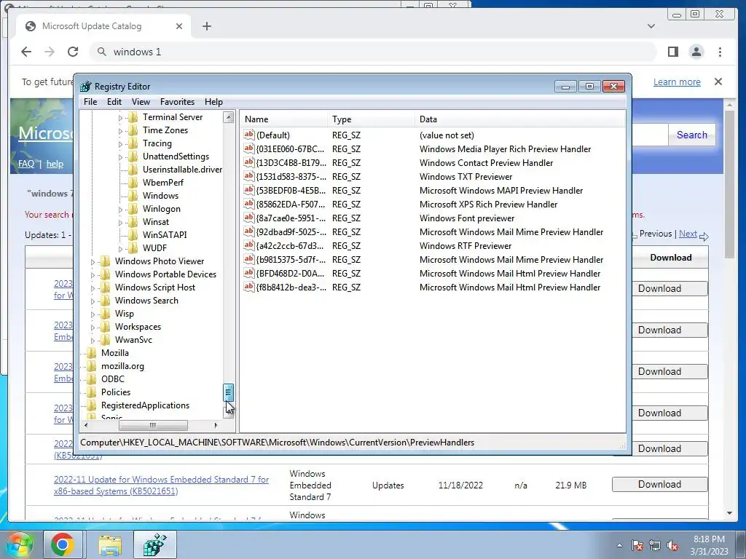The height and width of the screenshot is (559, 746).
Task: Click the Windows Explorer taskbar icon
Action: coord(110,544)
